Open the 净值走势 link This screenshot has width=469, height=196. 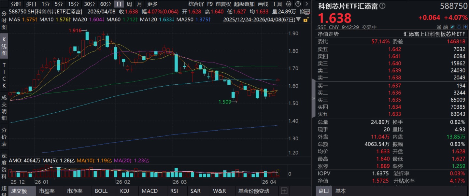click(x=328, y=34)
